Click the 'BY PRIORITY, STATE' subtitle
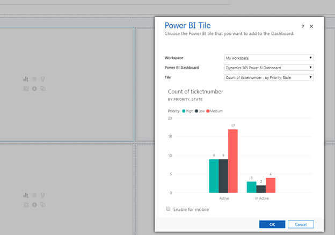The height and width of the screenshot is (235, 335). (x=185, y=99)
